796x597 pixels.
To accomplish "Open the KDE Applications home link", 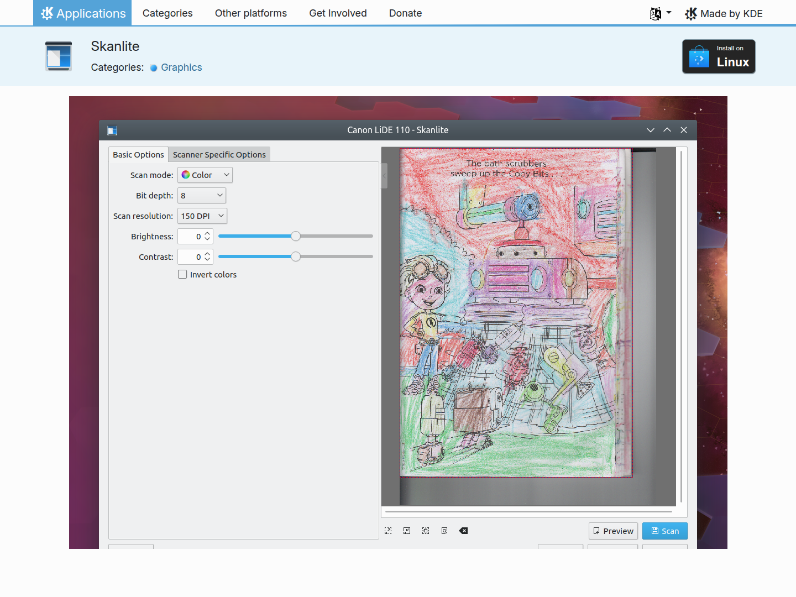I will tap(82, 13).
